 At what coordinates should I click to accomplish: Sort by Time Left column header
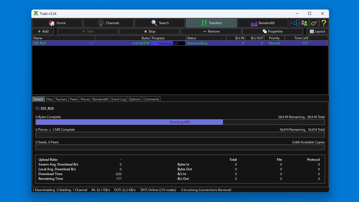click(297, 38)
